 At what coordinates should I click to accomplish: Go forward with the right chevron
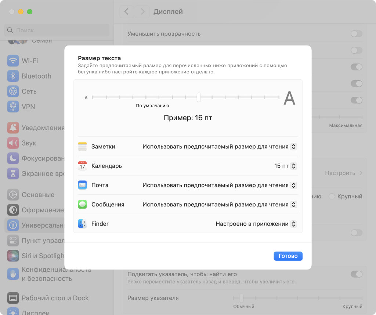pos(142,11)
